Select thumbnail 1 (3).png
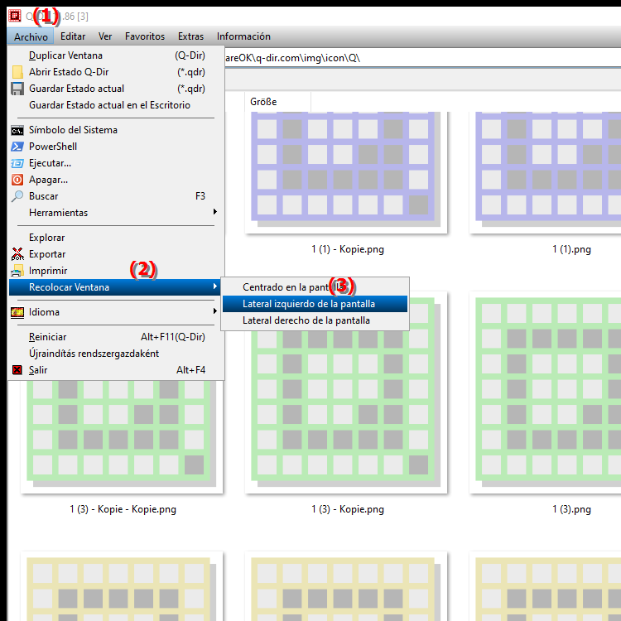 point(546,392)
